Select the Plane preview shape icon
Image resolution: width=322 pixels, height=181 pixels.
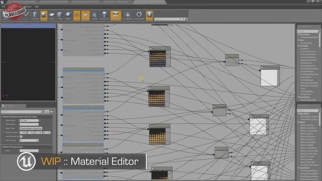tap(52, 16)
